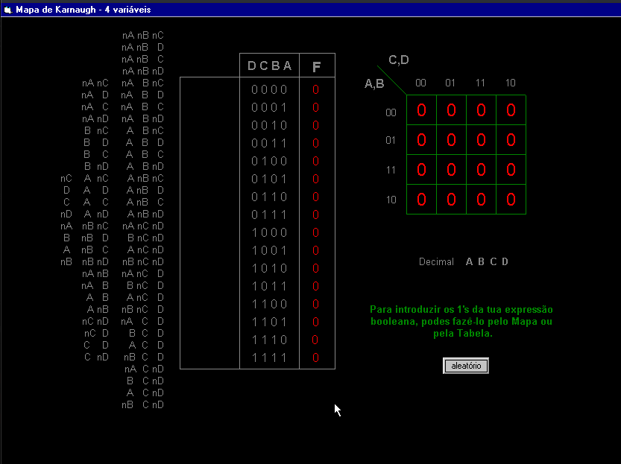Toggle F value for row 0111

[316, 214]
